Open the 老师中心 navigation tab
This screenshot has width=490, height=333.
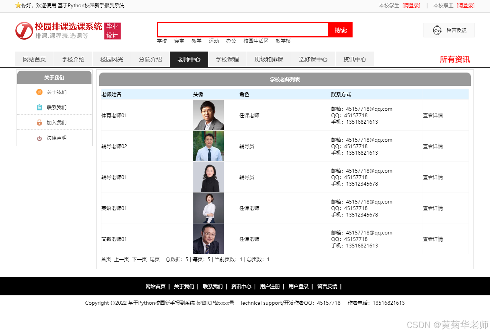click(x=189, y=60)
